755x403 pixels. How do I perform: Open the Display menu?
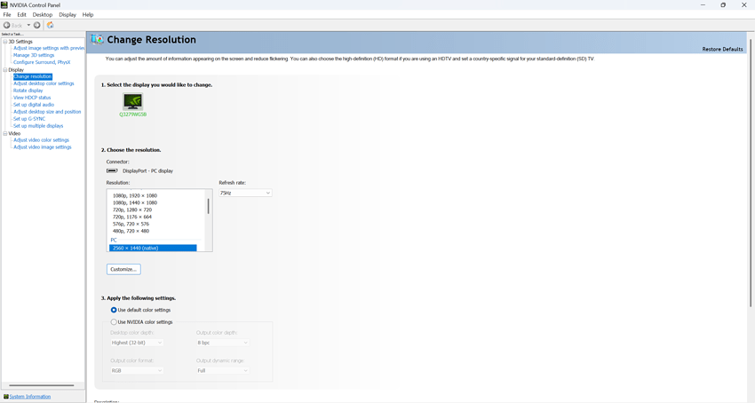[x=68, y=15]
